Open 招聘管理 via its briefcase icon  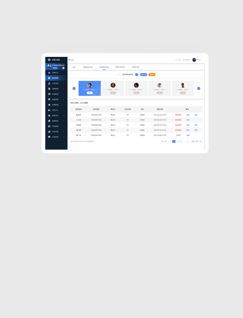(x=49, y=105)
